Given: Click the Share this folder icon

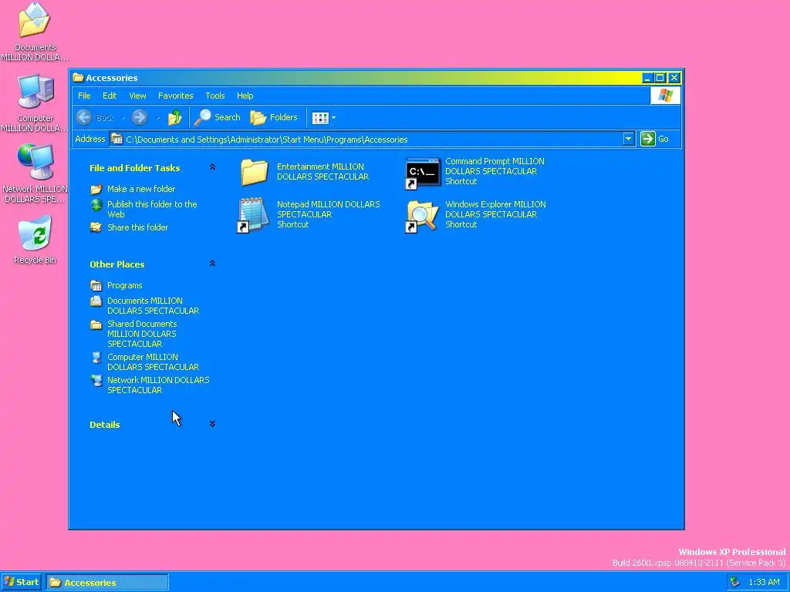Looking at the screenshot, I should (96, 227).
